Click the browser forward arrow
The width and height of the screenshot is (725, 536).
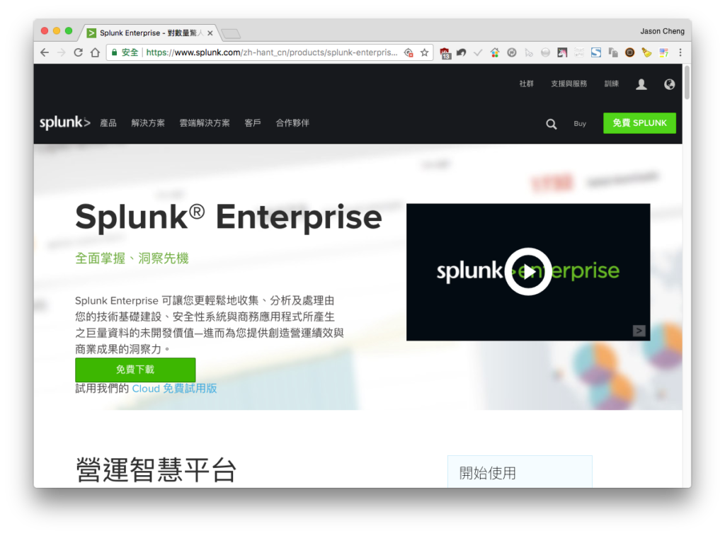[x=61, y=52]
